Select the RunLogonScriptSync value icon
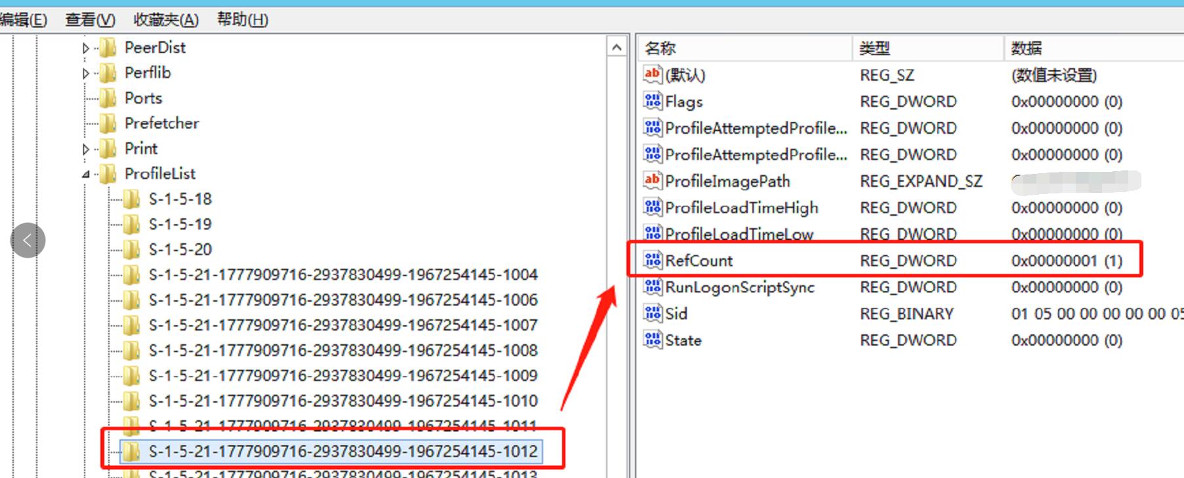Image resolution: width=1184 pixels, height=478 pixels. 652,287
